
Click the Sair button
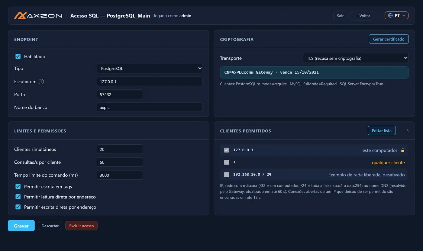pos(340,16)
